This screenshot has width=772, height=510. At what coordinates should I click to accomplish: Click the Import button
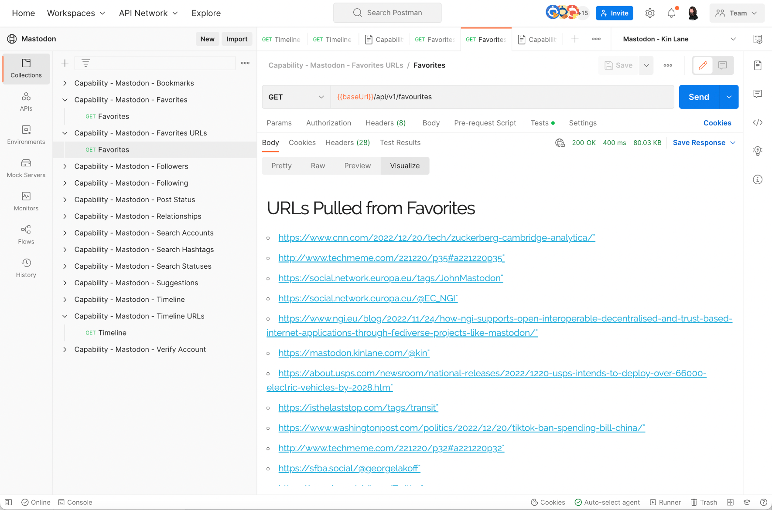pos(237,39)
